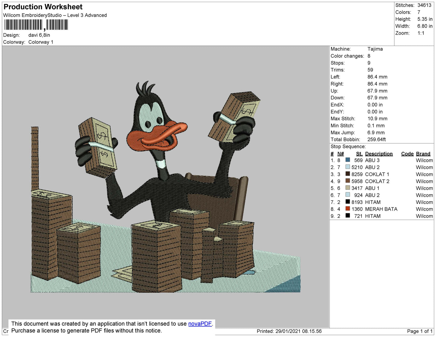The width and height of the screenshot is (436, 337).
Task: Click the black swatch beside stitch count 8193
Action: (x=348, y=202)
